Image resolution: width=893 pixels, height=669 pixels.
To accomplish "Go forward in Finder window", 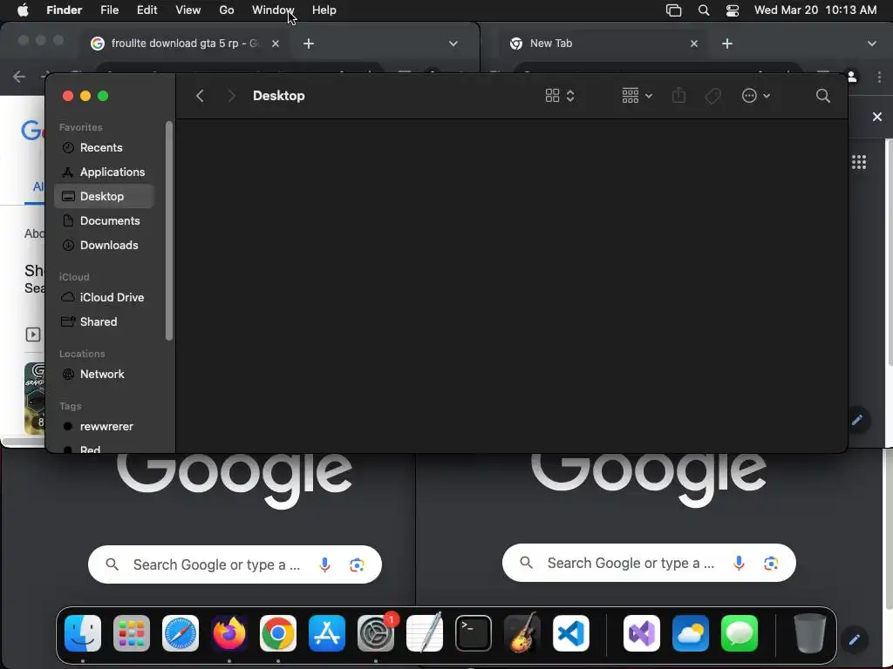I will (231, 96).
